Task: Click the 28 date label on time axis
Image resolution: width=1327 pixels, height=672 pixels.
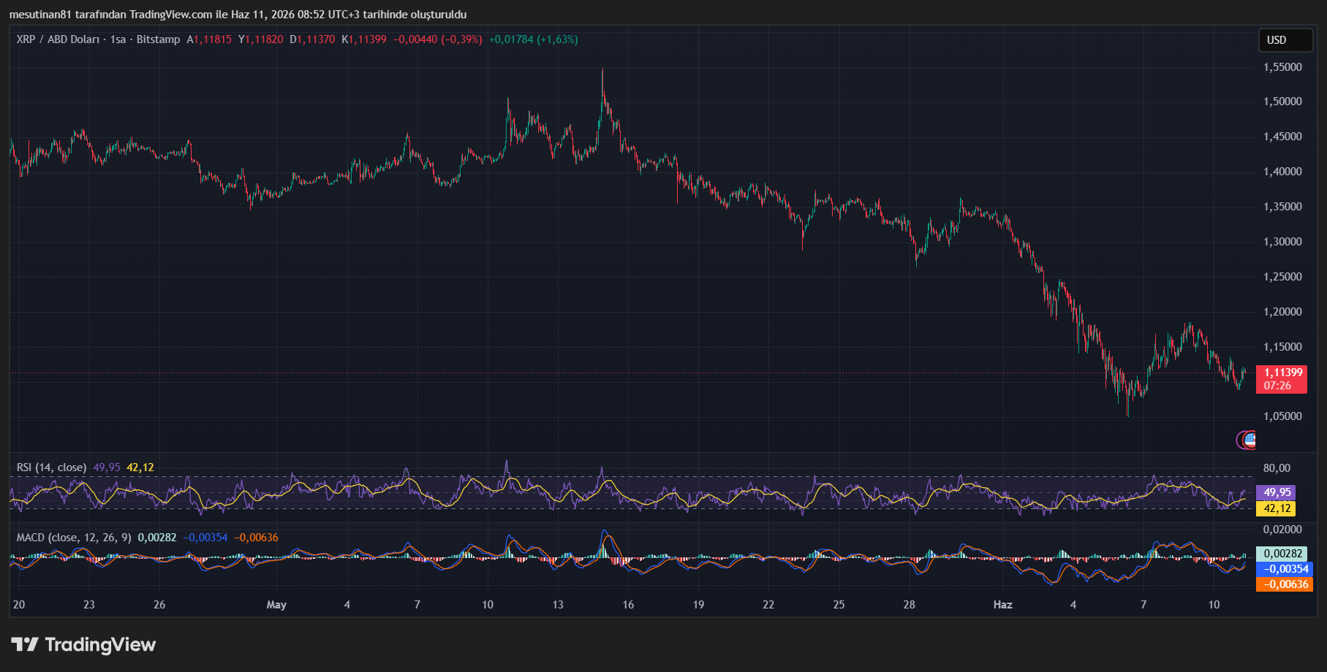Action: (x=909, y=605)
